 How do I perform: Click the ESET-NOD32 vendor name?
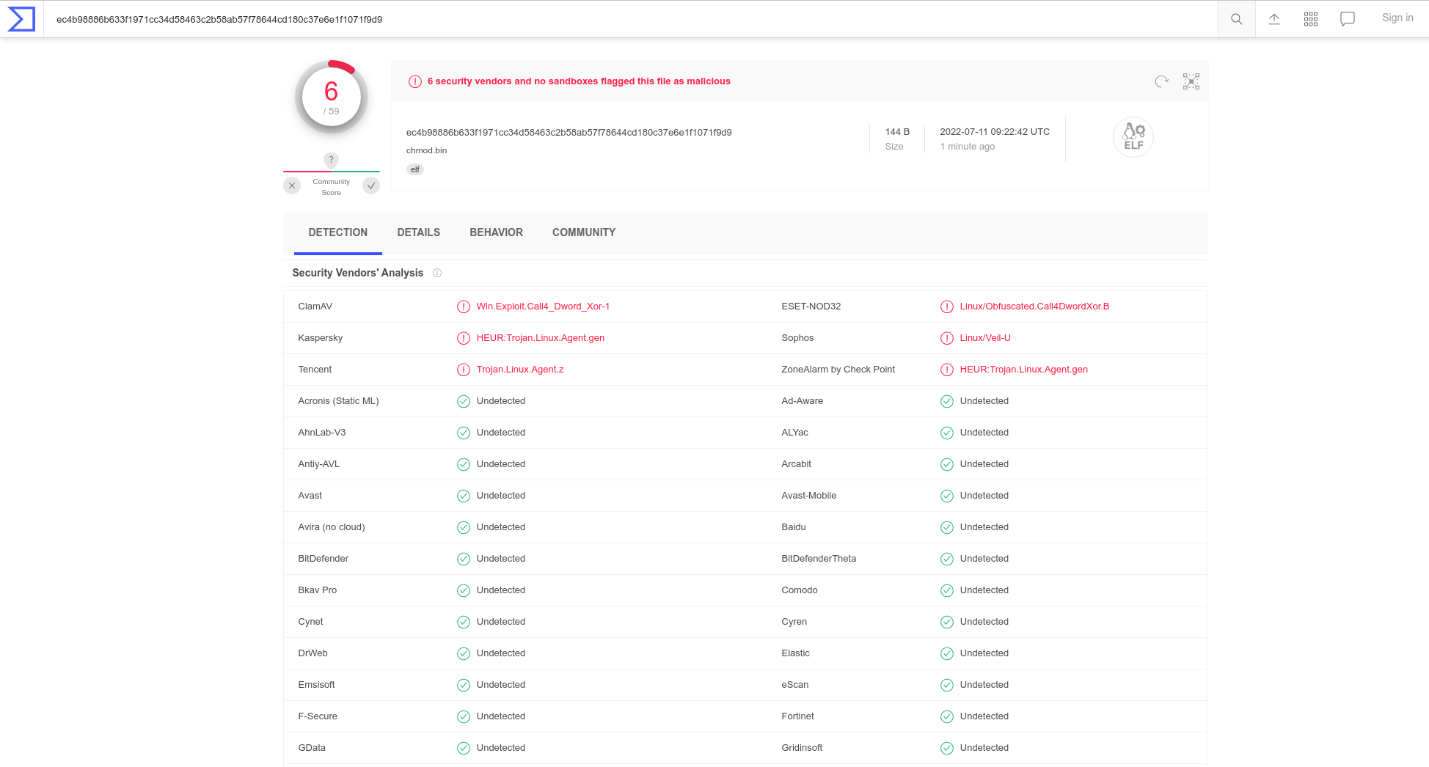811,307
